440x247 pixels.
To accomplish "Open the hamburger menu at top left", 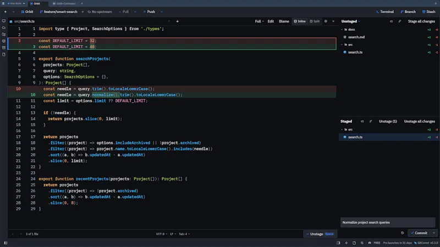I will click(x=3, y=3).
